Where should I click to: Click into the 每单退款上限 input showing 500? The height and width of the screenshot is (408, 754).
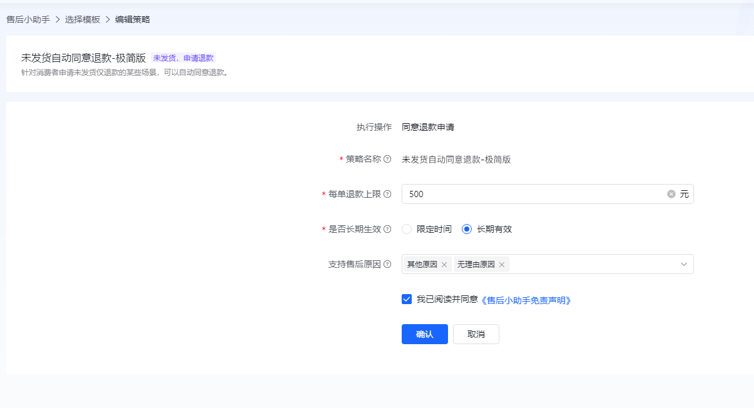[532, 194]
